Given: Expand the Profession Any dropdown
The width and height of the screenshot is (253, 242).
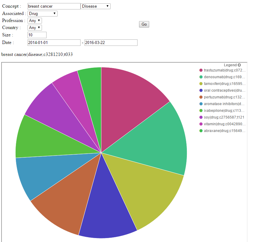Looking at the screenshot, I should pos(35,20).
